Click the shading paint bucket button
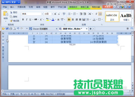This screenshot has height=97, width=135. (x=94, y=19)
